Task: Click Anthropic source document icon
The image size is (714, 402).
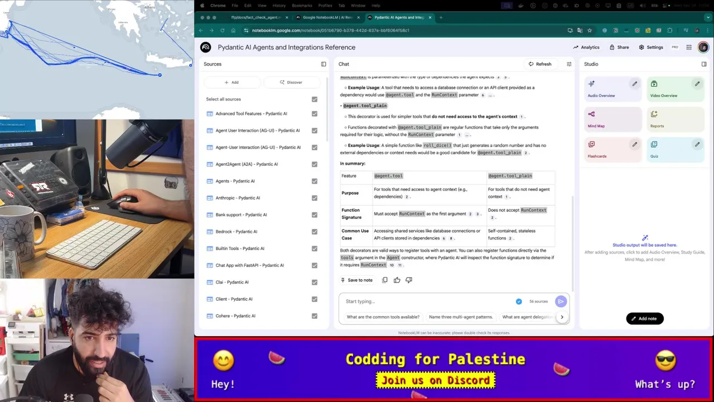Action: pyautogui.click(x=210, y=198)
